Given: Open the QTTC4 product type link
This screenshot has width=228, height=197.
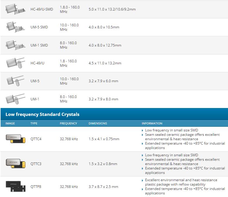Looking at the screenshot, I should click(x=36, y=139).
